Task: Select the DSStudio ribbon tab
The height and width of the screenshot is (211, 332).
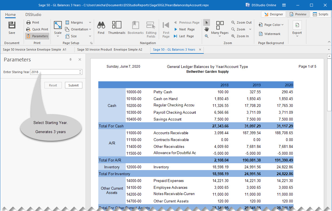Action: pyautogui.click(x=33, y=15)
